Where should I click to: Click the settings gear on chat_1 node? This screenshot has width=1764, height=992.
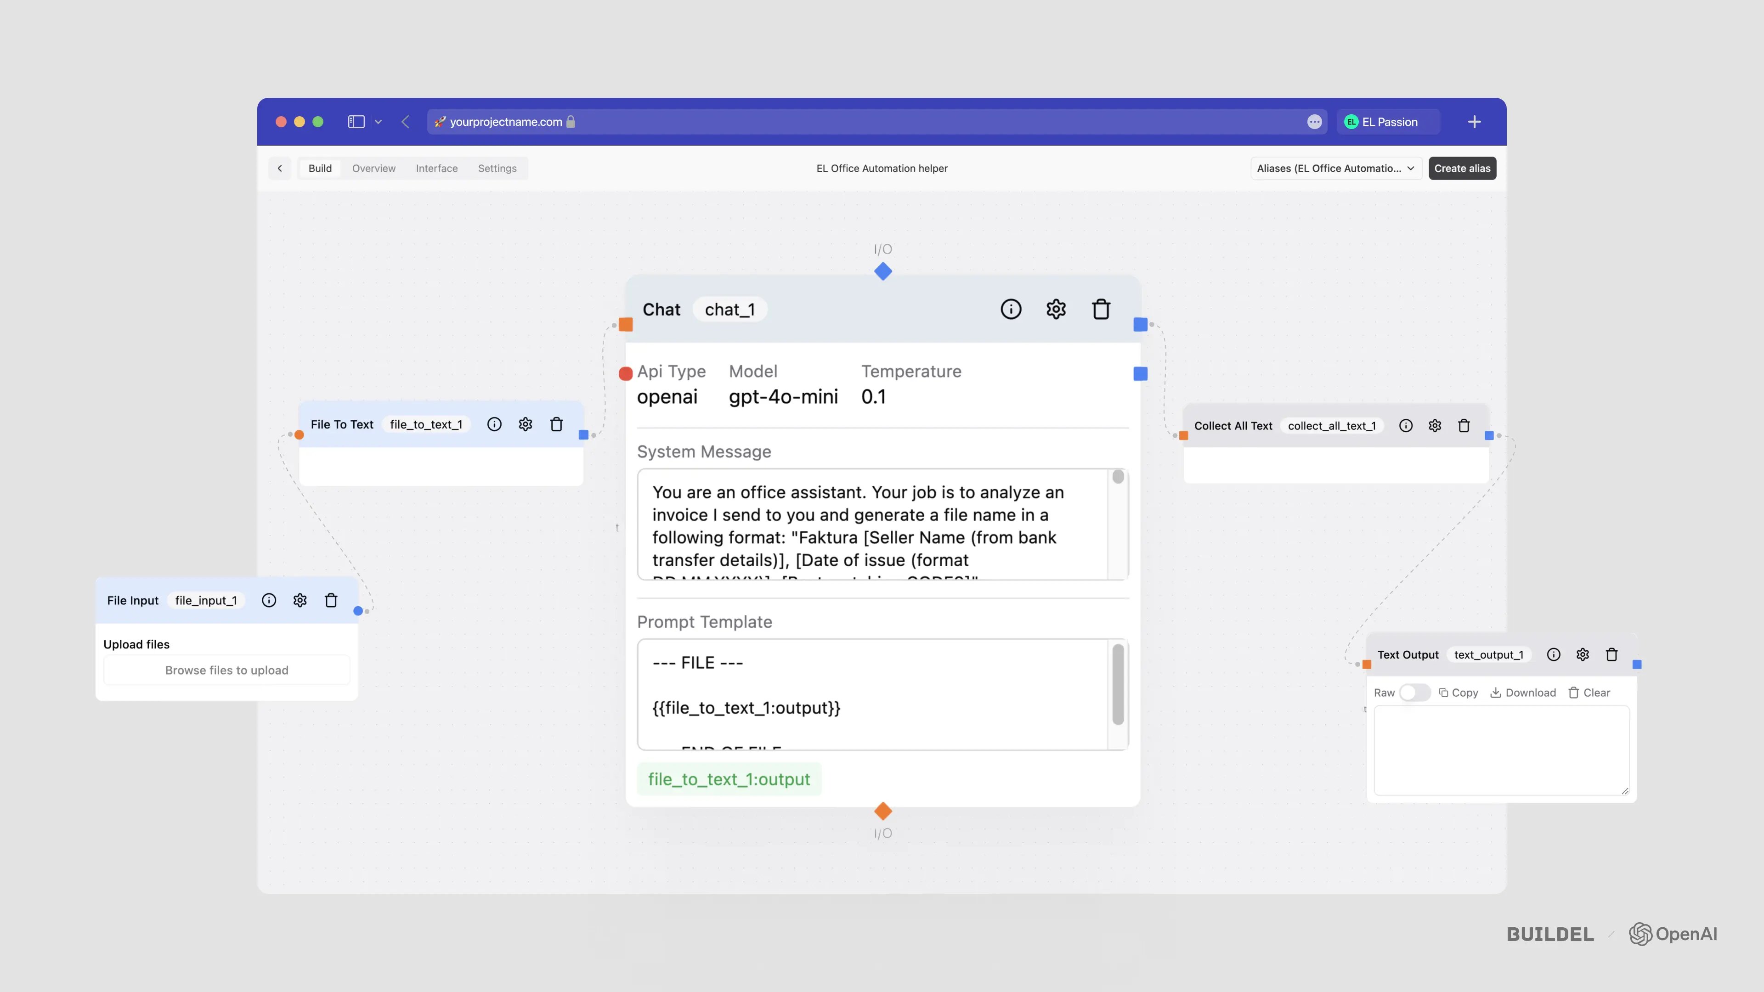1055,309
